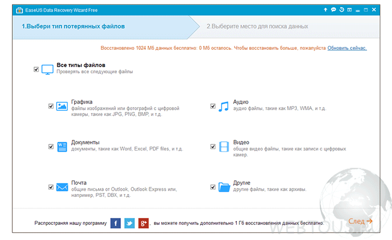392x240 pixels.
Task: Click the monitor icon for all file types
Action: (x=47, y=69)
